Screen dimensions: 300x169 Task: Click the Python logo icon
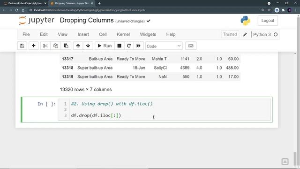point(245,21)
